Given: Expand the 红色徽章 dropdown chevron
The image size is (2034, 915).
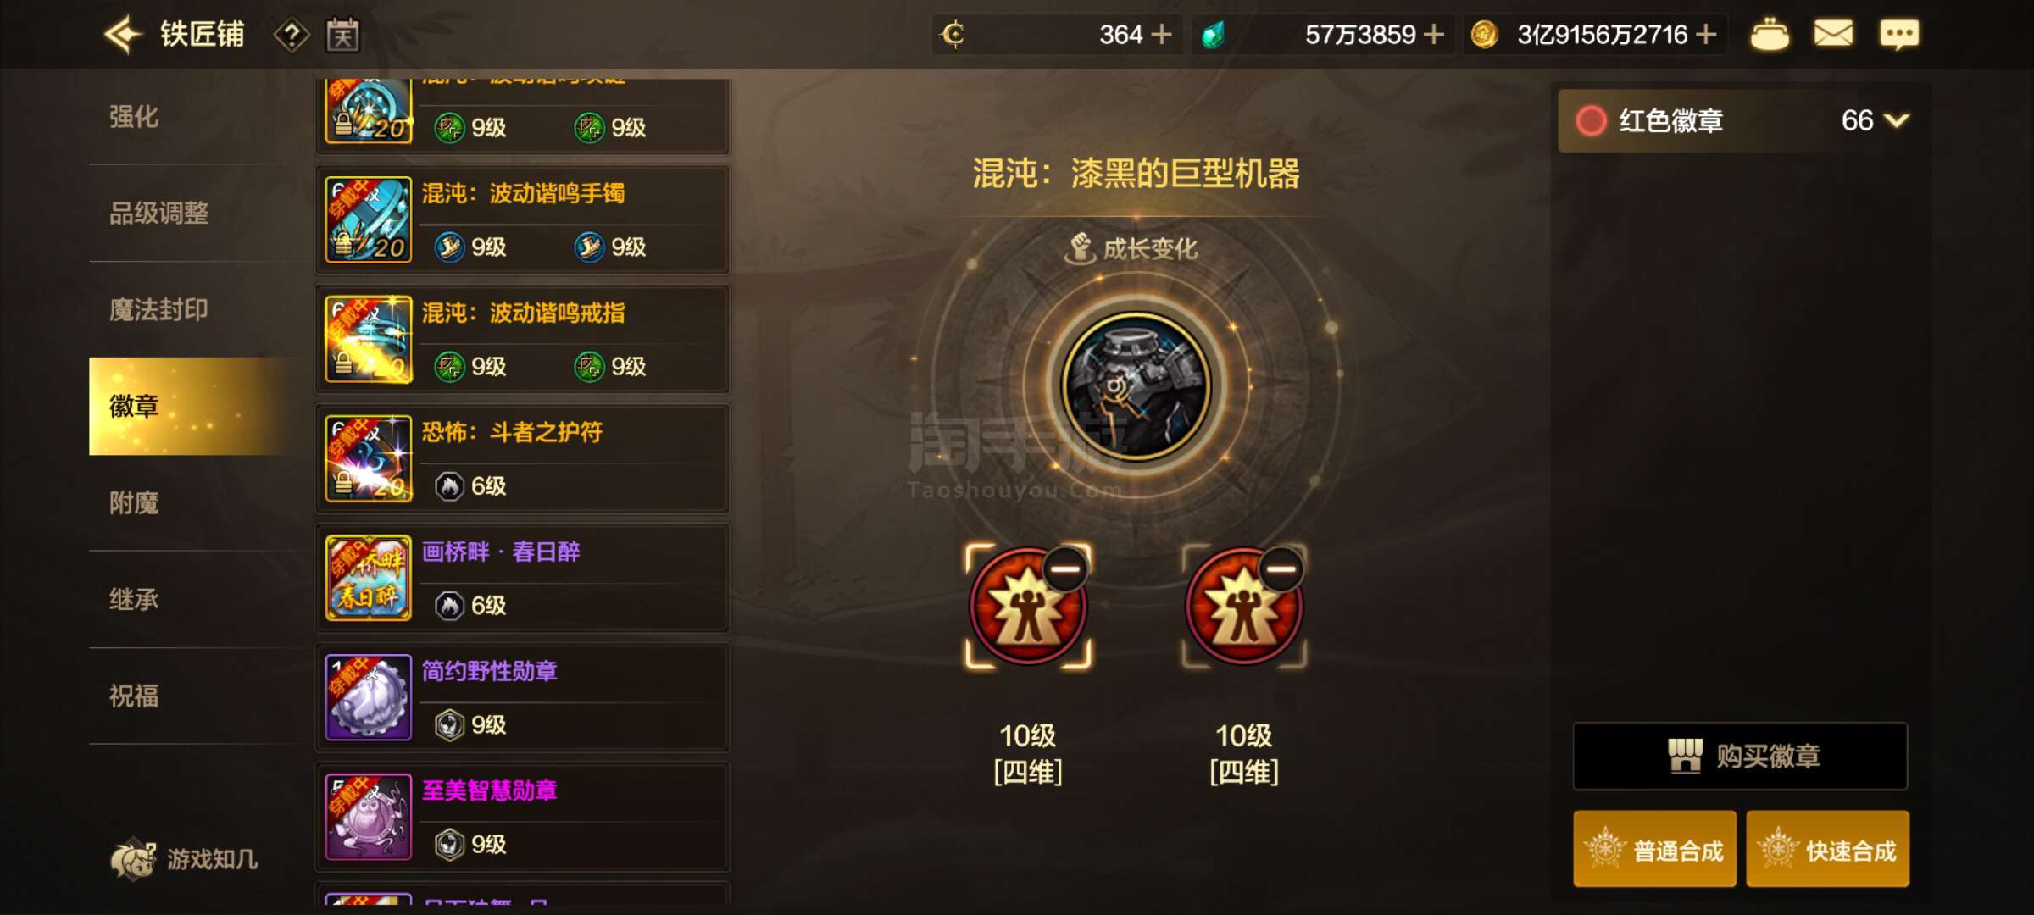Looking at the screenshot, I should click(1897, 120).
